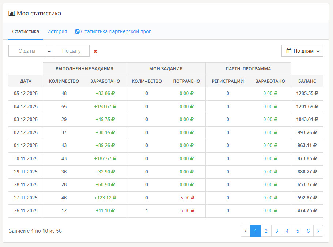Open the По дням grouping dropdown

[x=302, y=51]
